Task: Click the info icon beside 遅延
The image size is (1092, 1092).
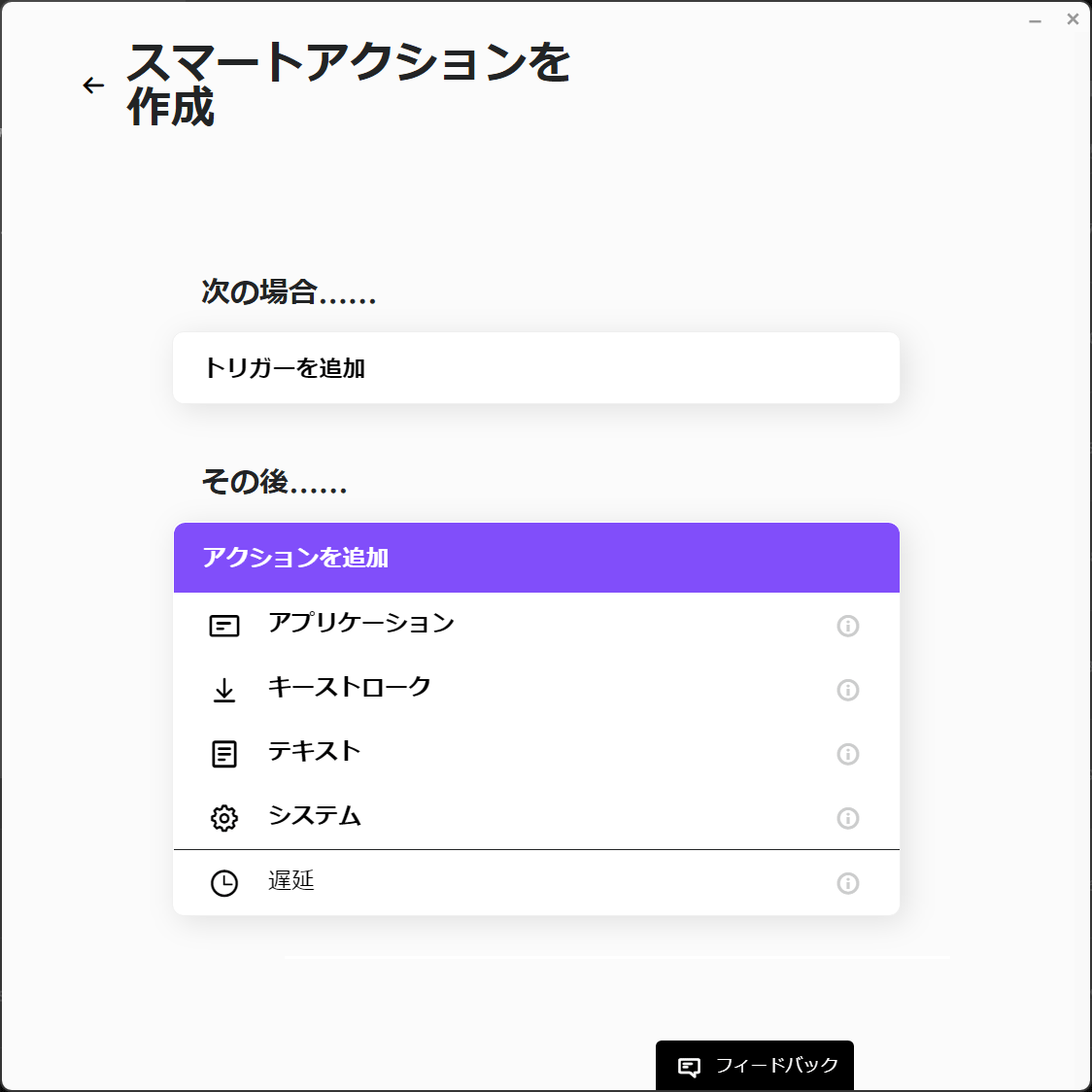Action: [x=847, y=883]
